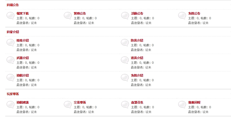Screen dimensions: 231x118
Task: Click the speech bubble icon beside 系統公告
Action: (182, 16)
